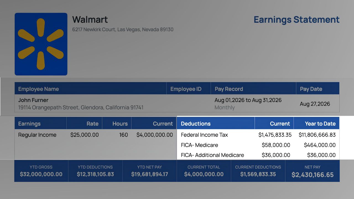Image resolution: width=354 pixels, height=199 pixels.
Task: Click the net pay amount $2,430,166.65
Action: click(x=313, y=175)
